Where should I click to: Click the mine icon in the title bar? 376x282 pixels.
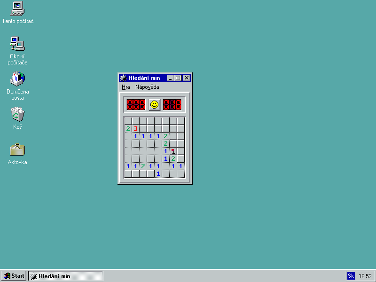tap(124, 78)
